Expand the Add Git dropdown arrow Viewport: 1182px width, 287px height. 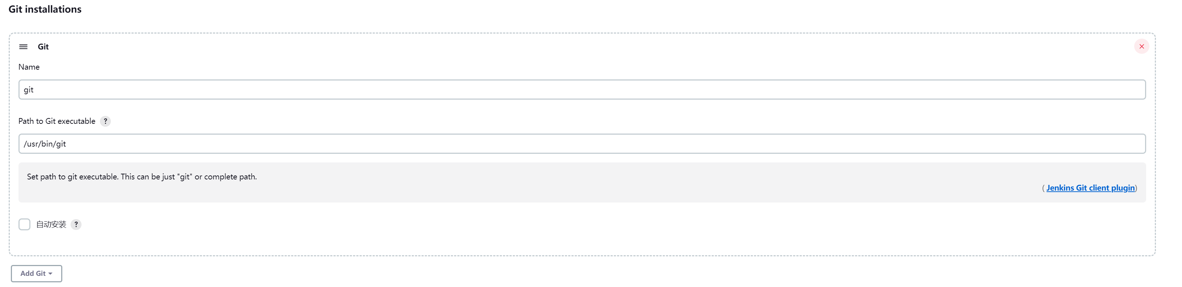(x=50, y=274)
